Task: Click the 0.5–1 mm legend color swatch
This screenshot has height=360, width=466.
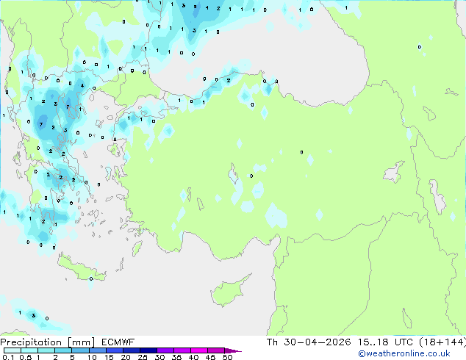Action: (29, 350)
